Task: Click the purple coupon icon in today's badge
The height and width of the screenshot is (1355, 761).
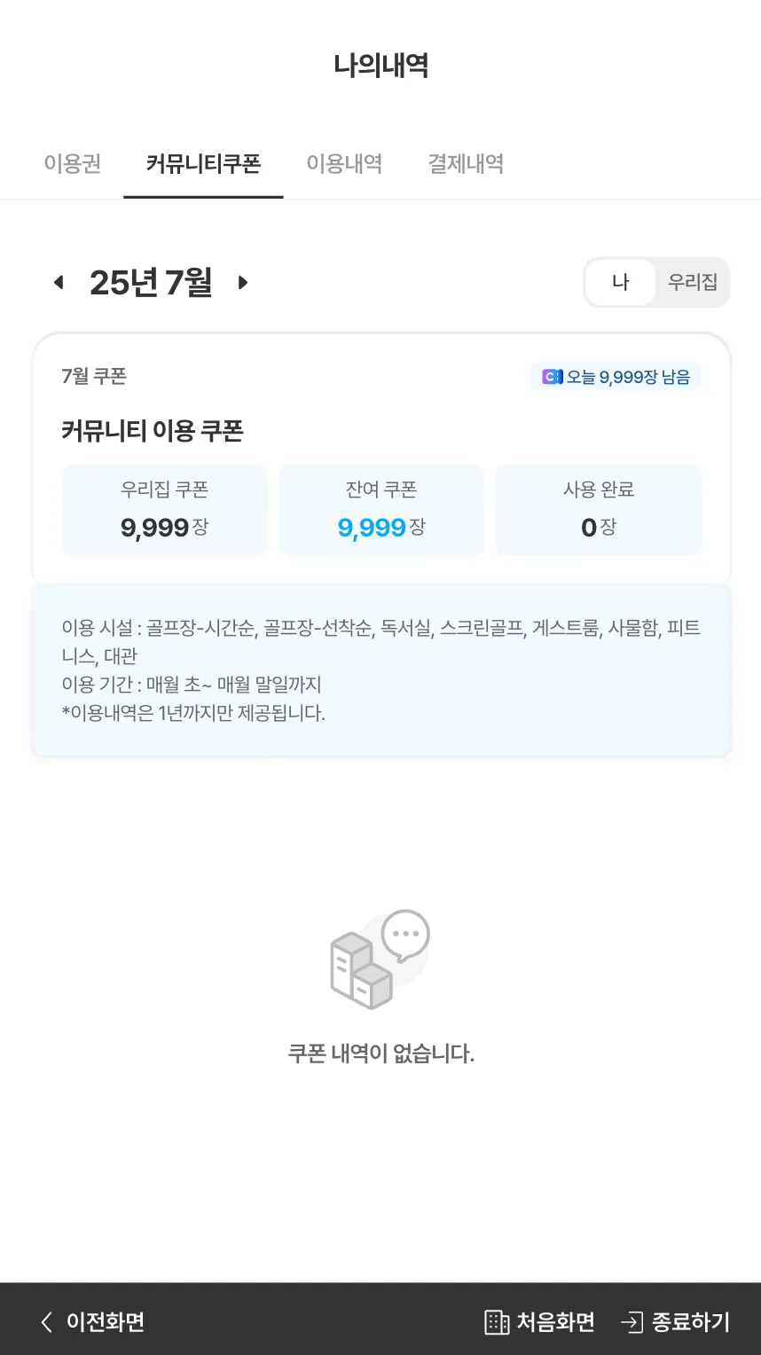Action: click(553, 377)
